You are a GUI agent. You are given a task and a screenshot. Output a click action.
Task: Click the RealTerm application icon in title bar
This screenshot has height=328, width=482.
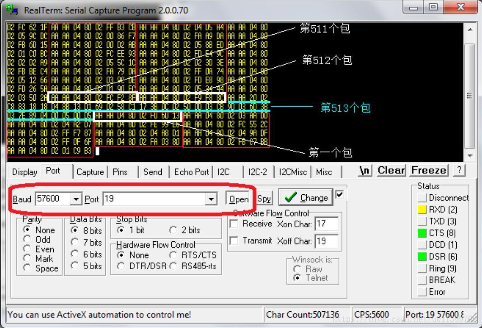click(x=12, y=10)
